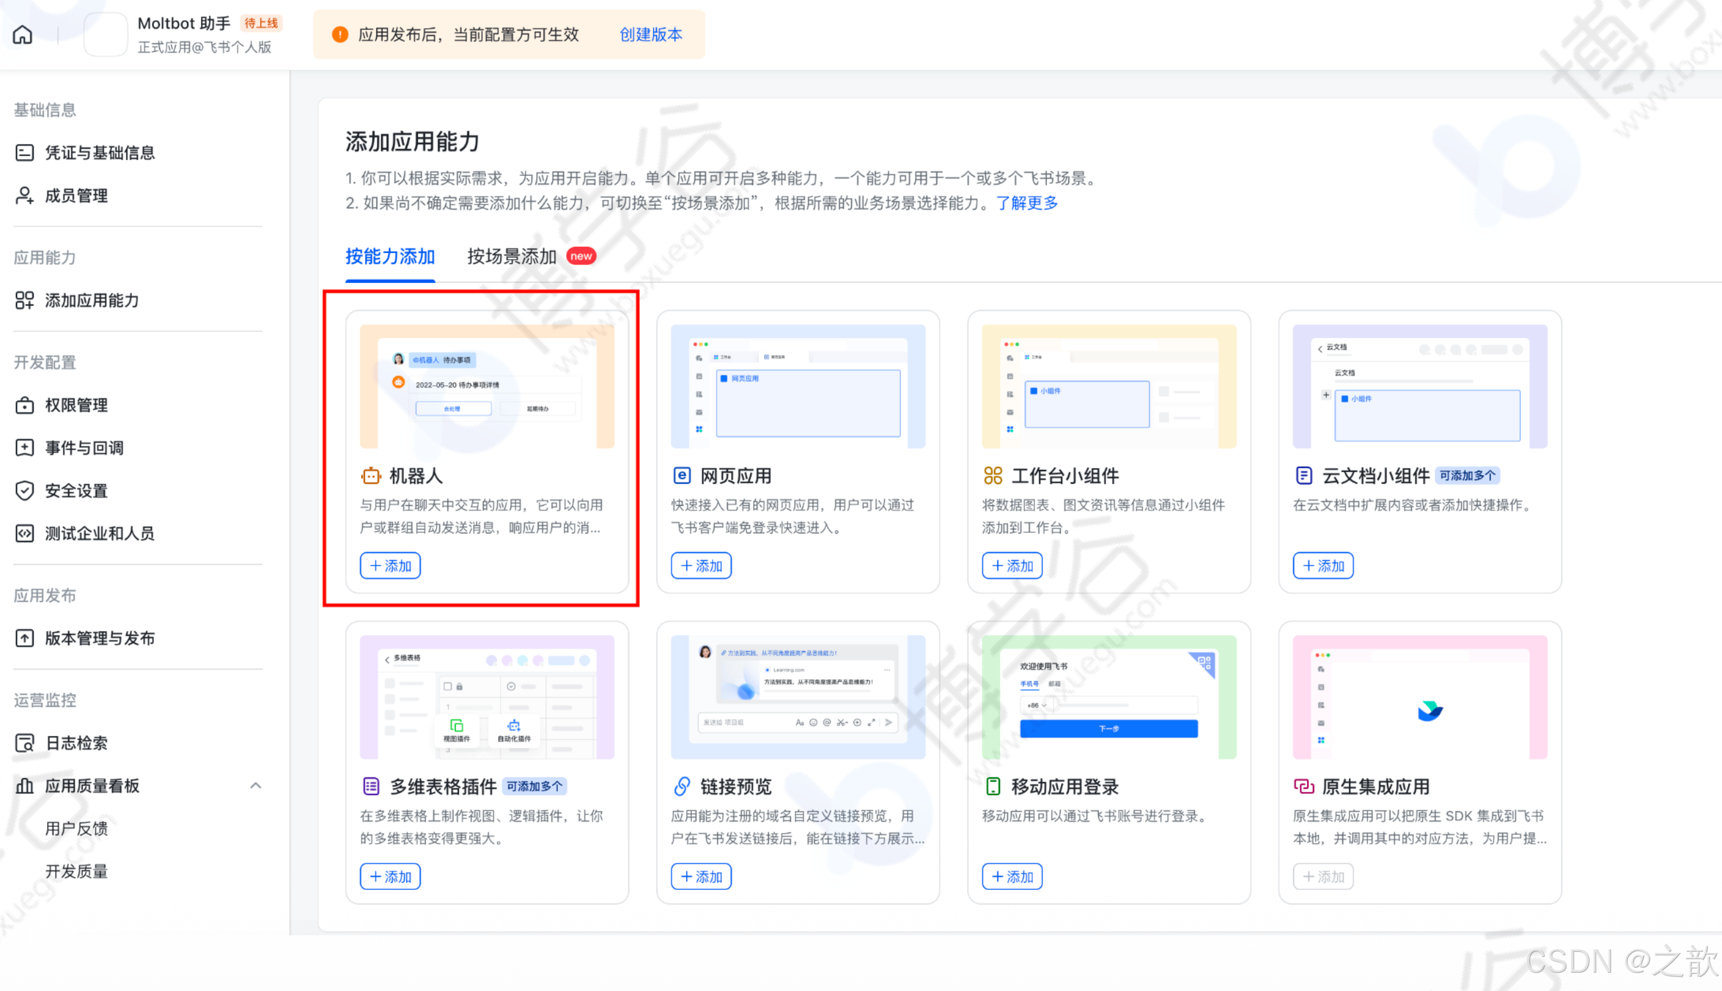Open 测试企业和人员 page
Screen dimensions: 1722x991
tap(99, 533)
